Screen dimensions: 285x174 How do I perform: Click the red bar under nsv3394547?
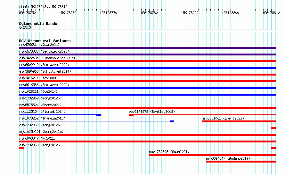click(x=241, y=162)
